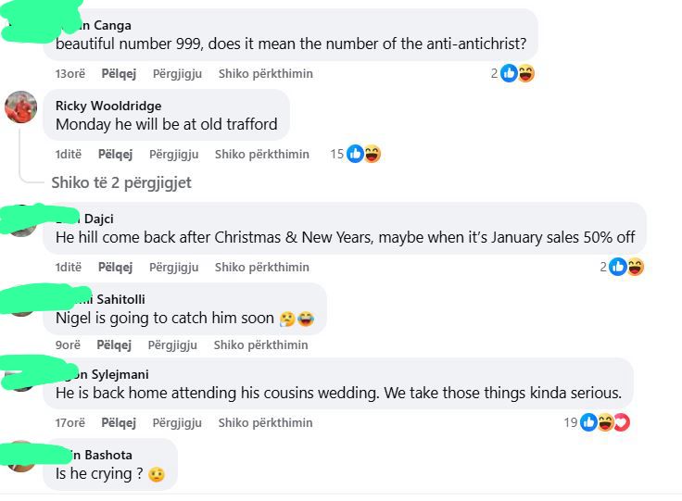
Task: Click like reaction icon on anti-antichrist comment
Action: 509,73
